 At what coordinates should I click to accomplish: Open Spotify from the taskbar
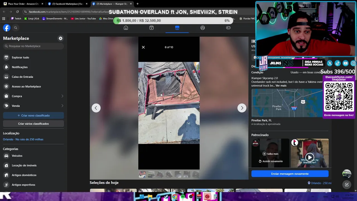pyautogui.click(x=183, y=197)
